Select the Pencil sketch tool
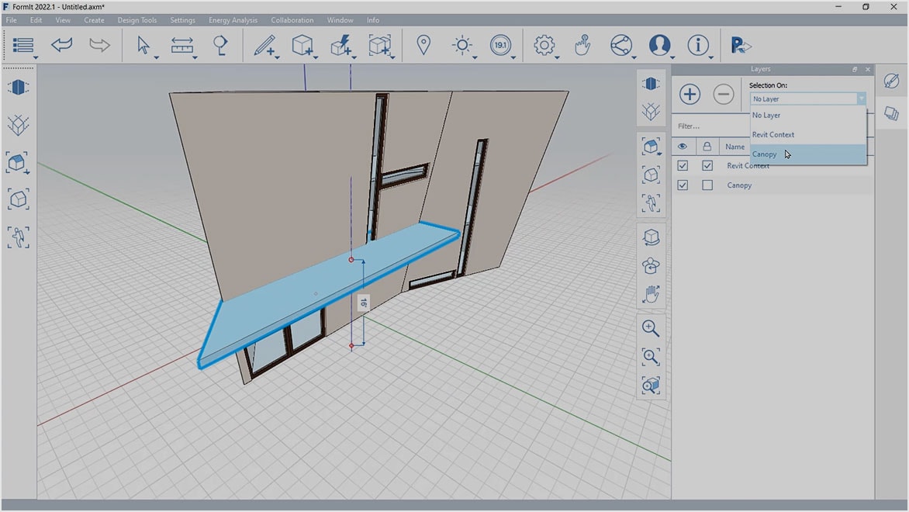The width and height of the screenshot is (909, 512). click(x=264, y=45)
